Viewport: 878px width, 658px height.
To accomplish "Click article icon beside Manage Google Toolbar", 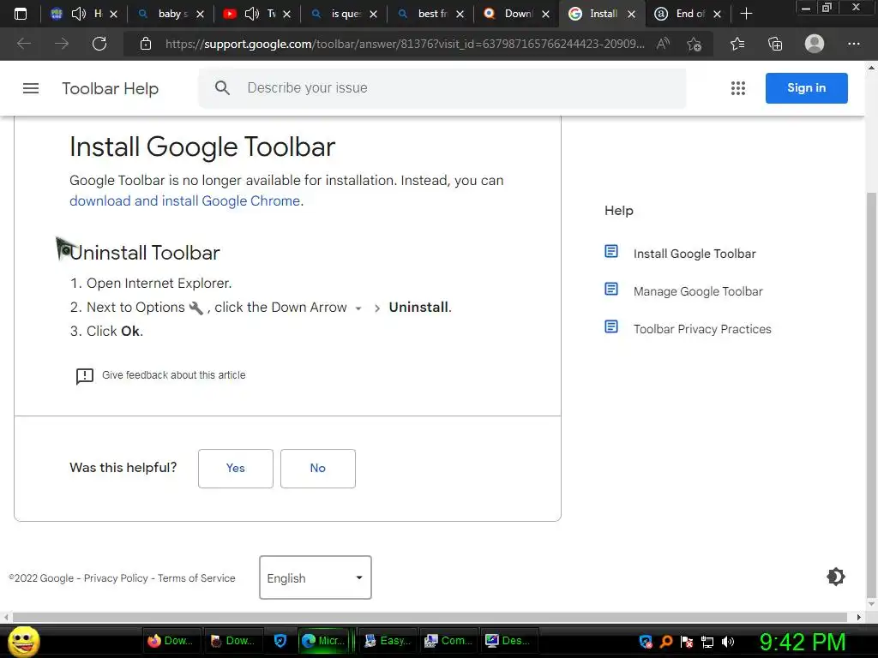I will (611, 290).
